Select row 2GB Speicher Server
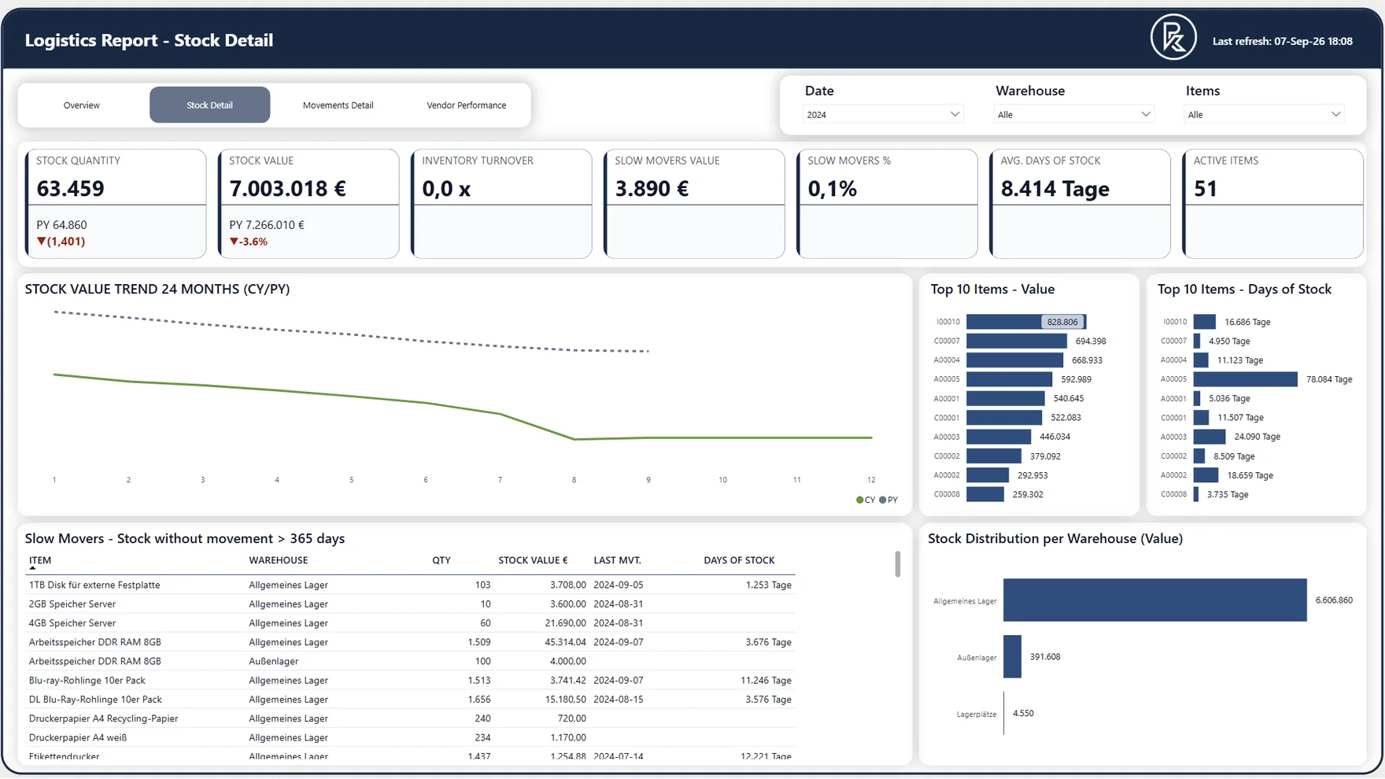1385x779 pixels. (410, 604)
